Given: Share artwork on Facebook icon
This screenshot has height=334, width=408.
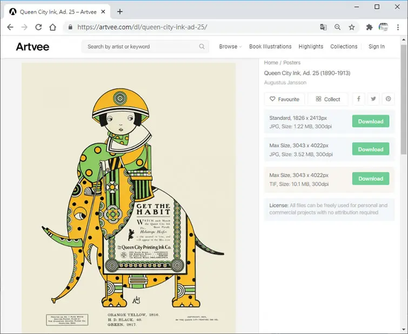Looking at the screenshot, I should point(359,99).
